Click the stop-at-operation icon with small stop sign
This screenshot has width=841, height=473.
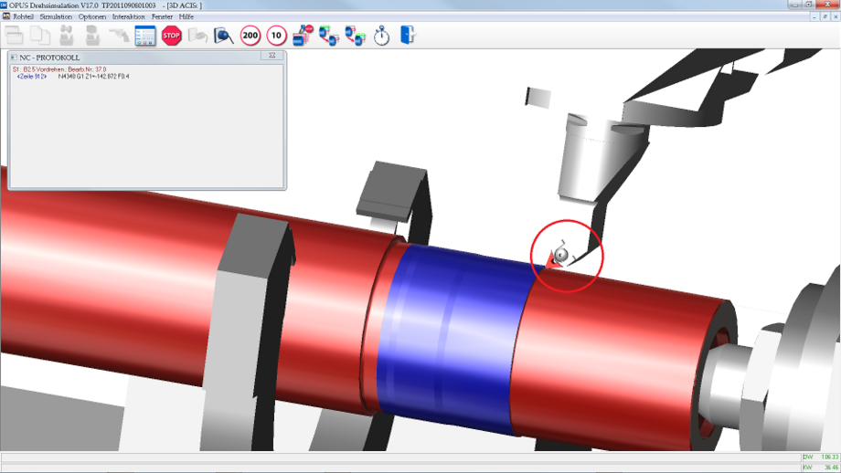point(303,36)
